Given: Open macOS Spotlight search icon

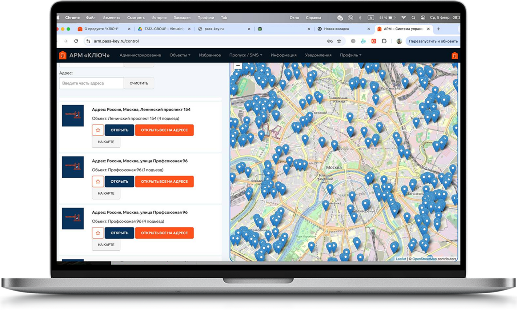Looking at the screenshot, I should point(413,18).
